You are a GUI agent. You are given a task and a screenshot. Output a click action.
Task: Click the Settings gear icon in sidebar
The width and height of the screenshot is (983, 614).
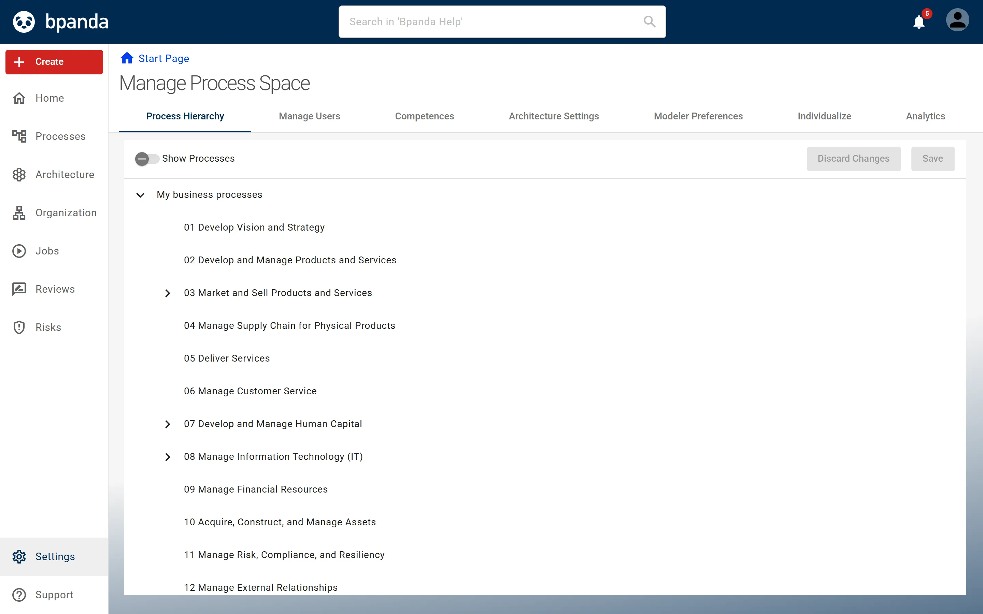[x=19, y=556]
